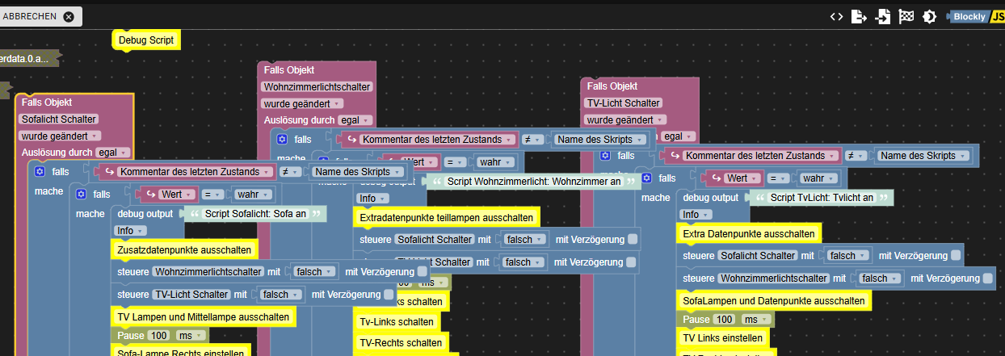
Task: Open gear on outer falls in Wohnzimmerlichtschalter block
Action: (x=281, y=139)
